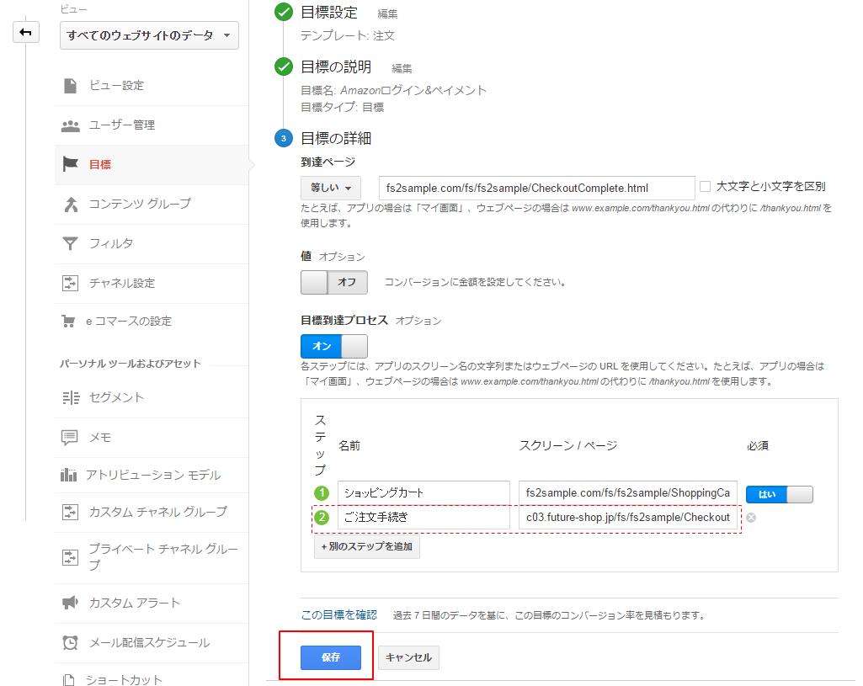863x686 pixels.
Task: Click 編集 next to 目標設定
Action: click(387, 13)
